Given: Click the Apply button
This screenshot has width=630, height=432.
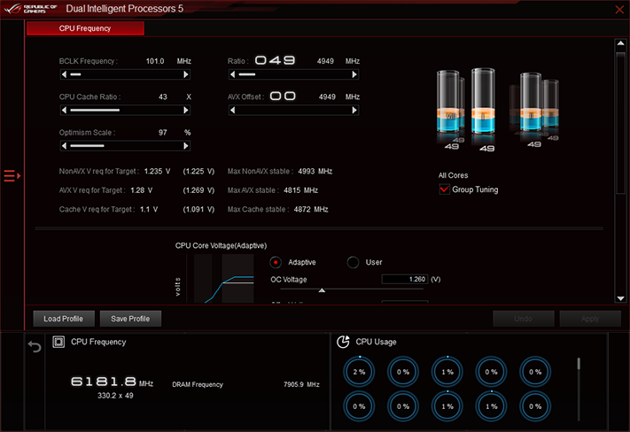Looking at the screenshot, I should point(590,319).
